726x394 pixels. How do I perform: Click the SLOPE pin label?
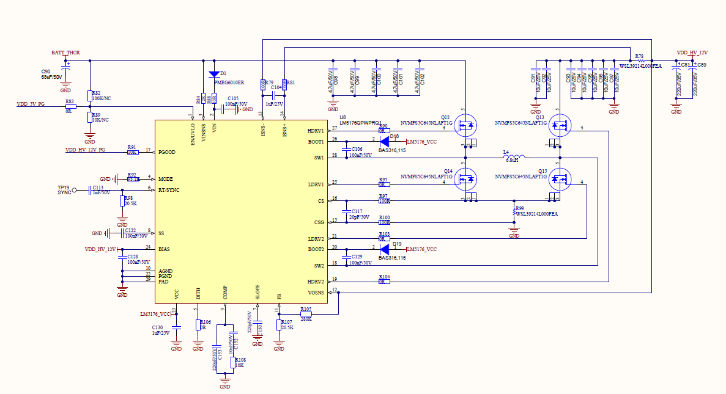257,292
